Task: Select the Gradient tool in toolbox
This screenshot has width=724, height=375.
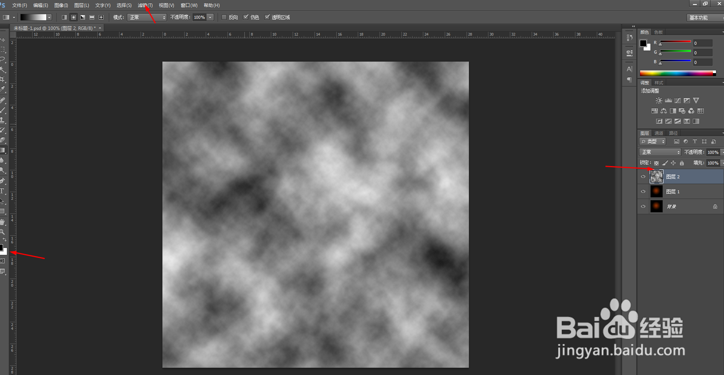Action: pyautogui.click(x=3, y=150)
